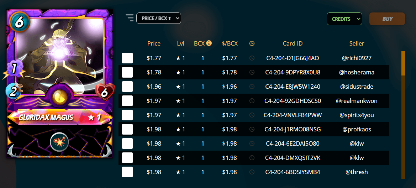The height and width of the screenshot is (188, 416).
Task: Open the CREDITS currency dropdown
Action: 344,19
